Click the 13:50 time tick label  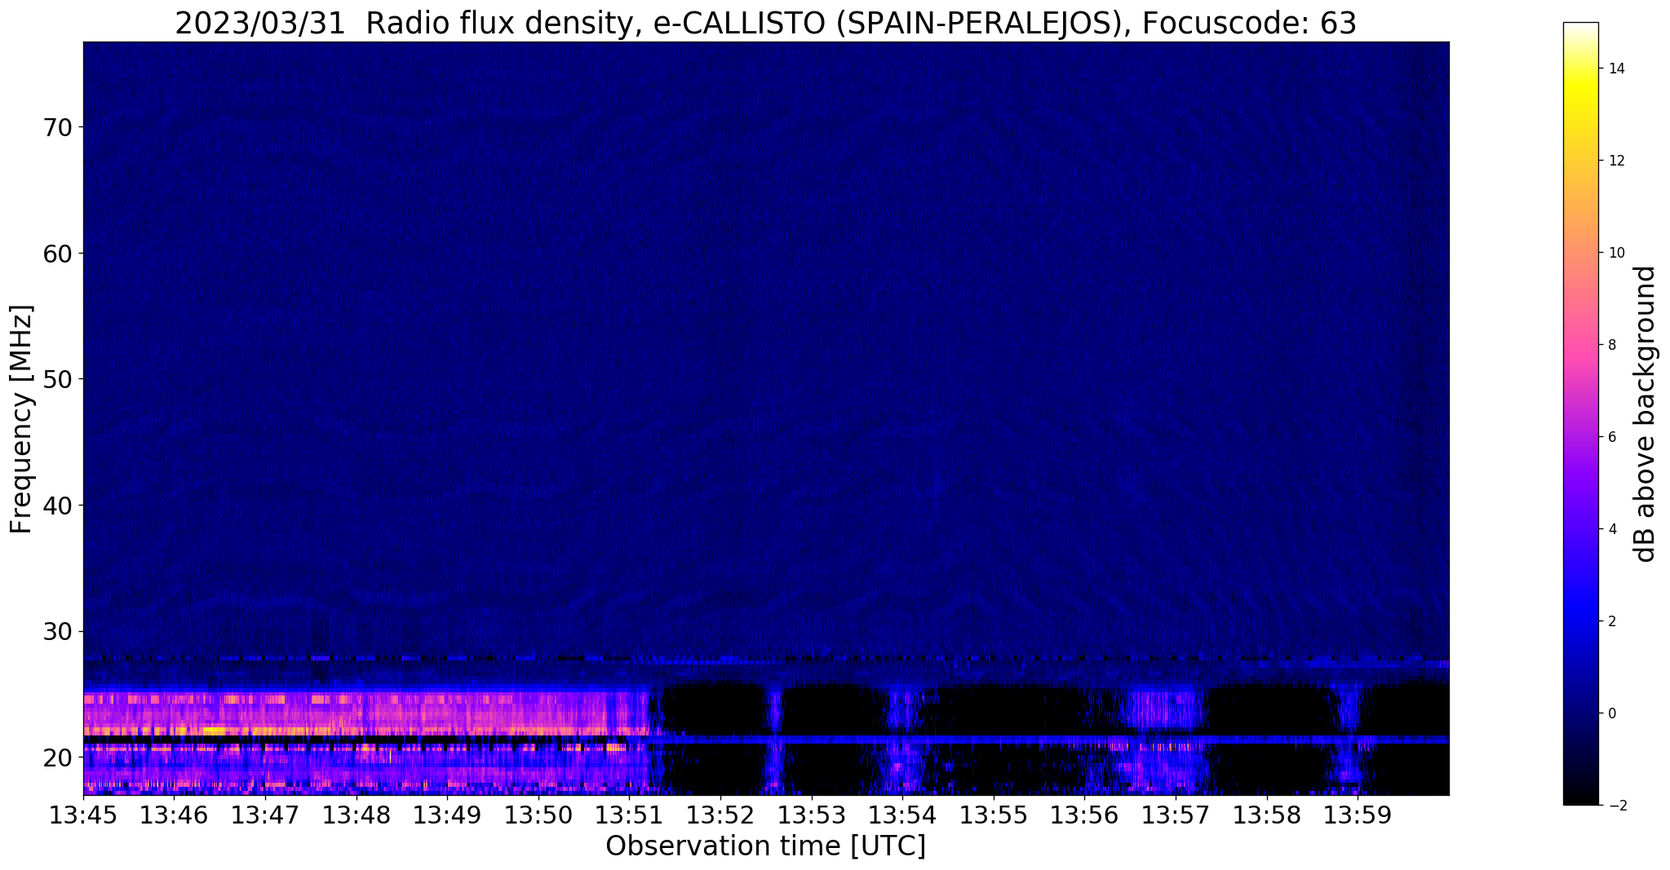point(538,815)
